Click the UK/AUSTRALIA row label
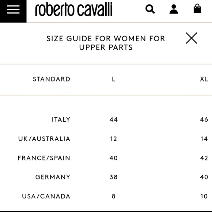The width and height of the screenshot is (212, 212). 44,139
